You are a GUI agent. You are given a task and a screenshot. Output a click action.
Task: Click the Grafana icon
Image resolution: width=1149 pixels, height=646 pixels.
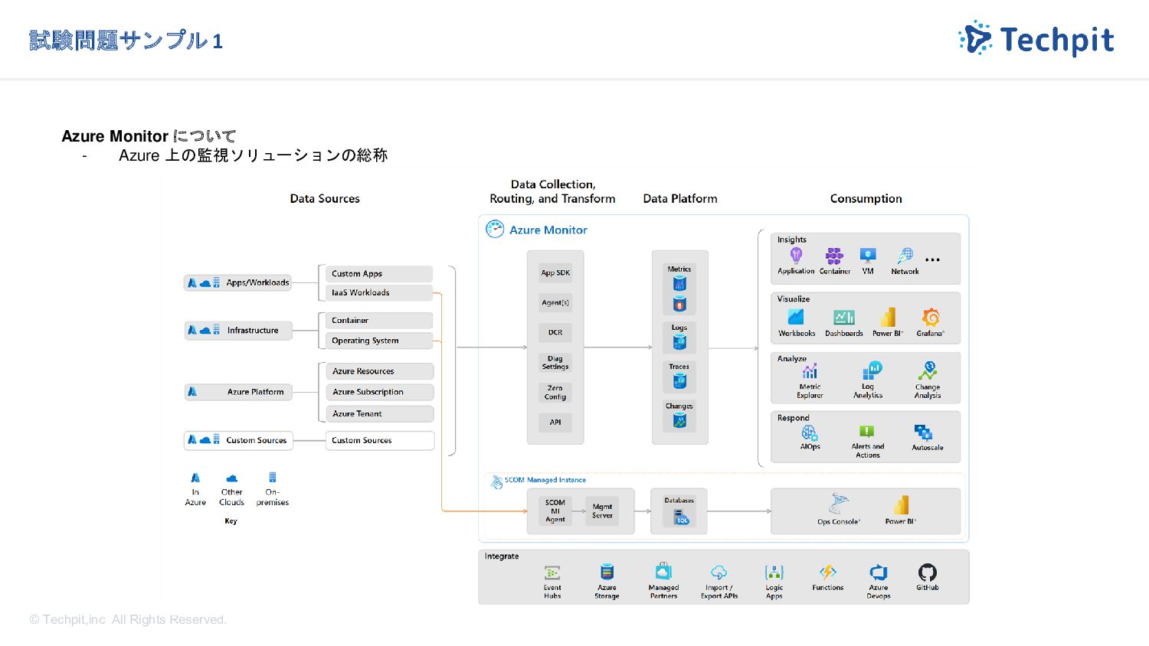(931, 317)
